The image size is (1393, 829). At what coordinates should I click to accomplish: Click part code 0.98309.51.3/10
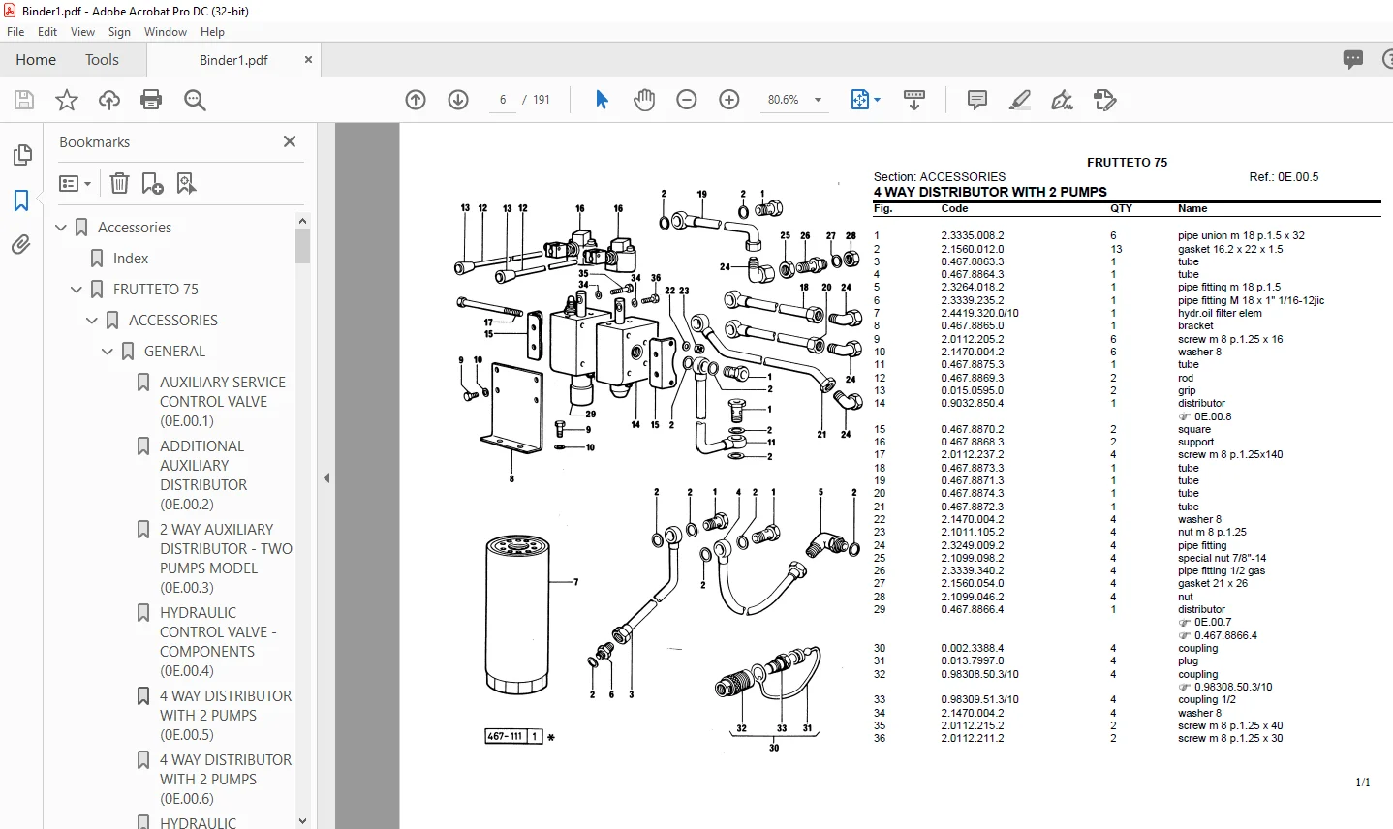(979, 699)
